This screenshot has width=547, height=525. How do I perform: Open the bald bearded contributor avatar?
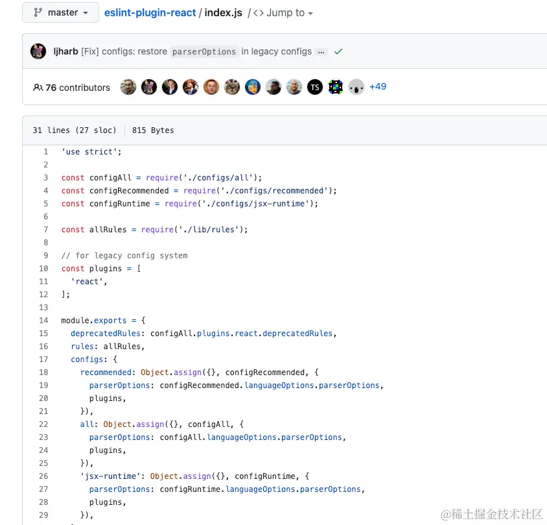(x=294, y=87)
